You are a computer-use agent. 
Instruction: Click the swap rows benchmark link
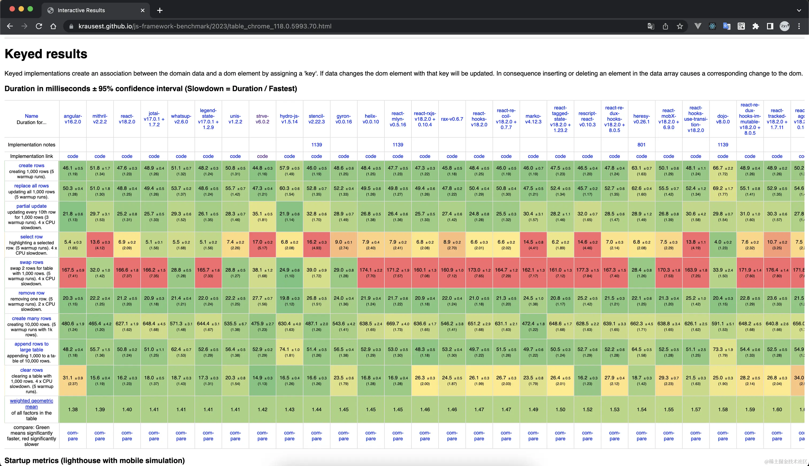tap(31, 262)
